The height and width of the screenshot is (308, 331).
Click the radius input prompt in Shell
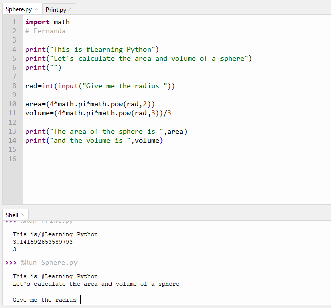[45, 300]
